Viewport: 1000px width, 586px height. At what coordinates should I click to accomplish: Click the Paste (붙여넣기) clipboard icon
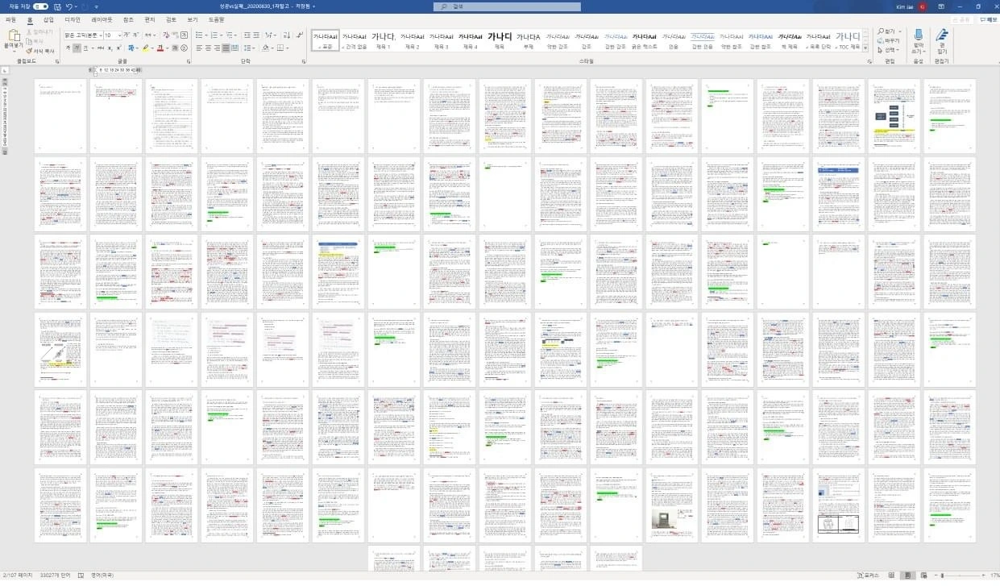pyautogui.click(x=14, y=35)
